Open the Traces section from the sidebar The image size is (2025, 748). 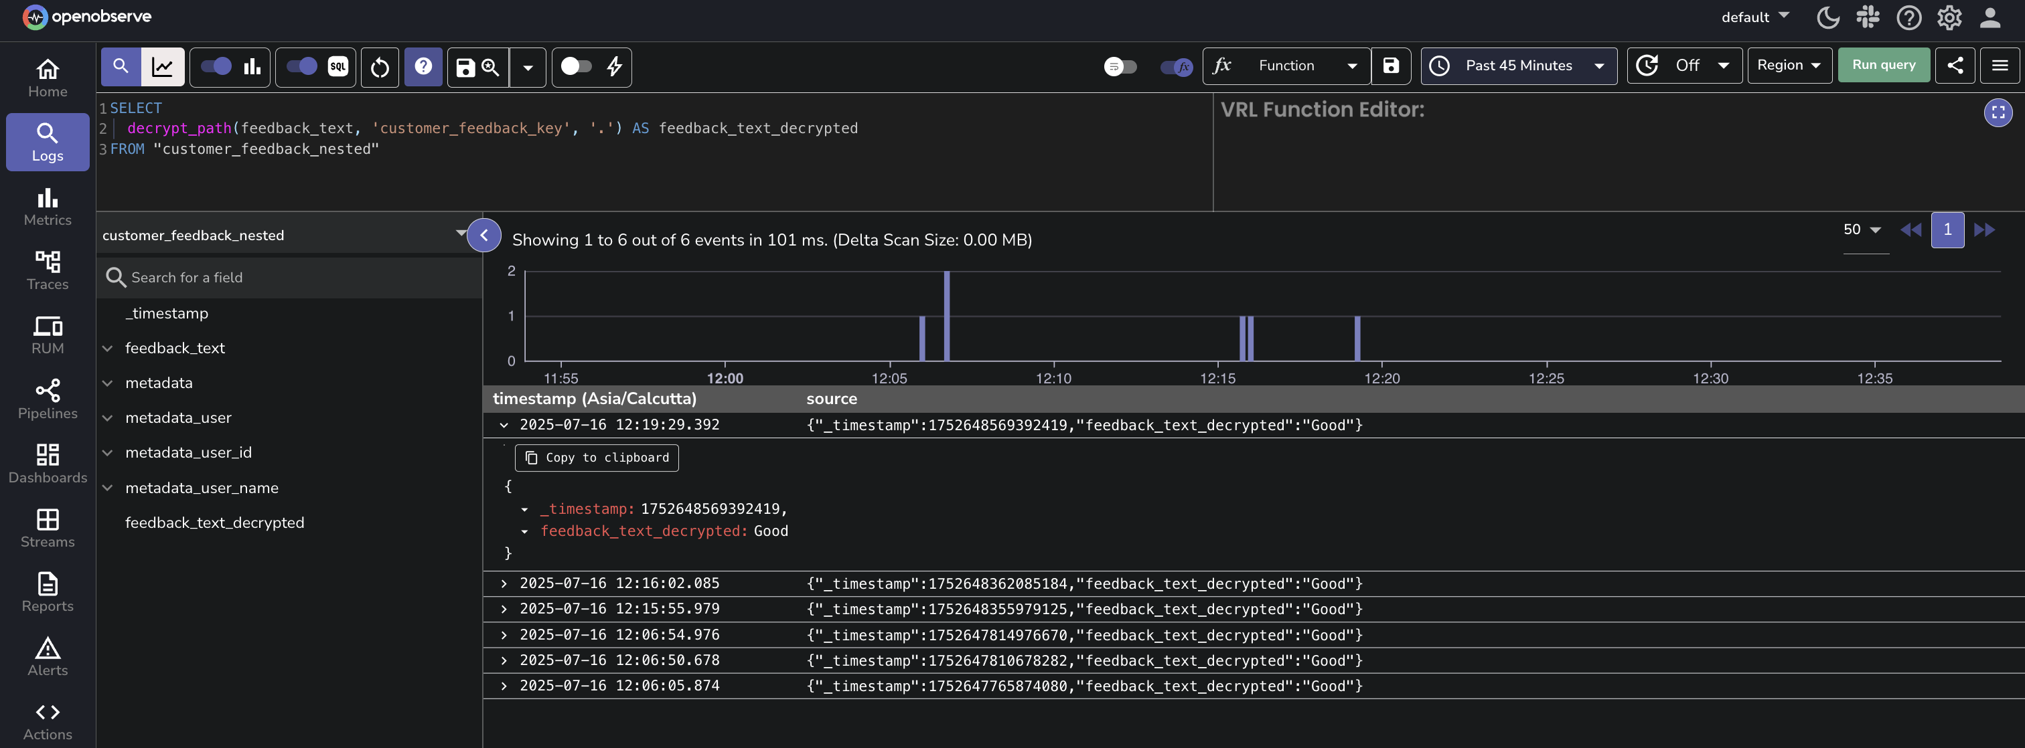[47, 270]
